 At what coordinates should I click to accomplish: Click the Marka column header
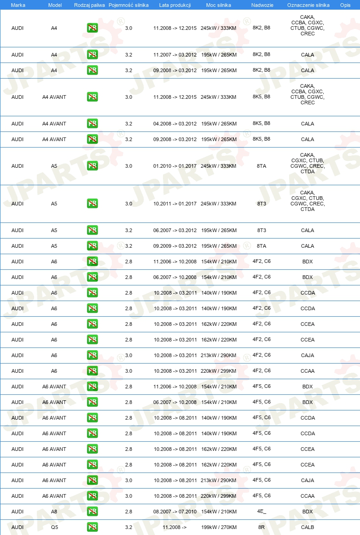pyautogui.click(x=18, y=5)
